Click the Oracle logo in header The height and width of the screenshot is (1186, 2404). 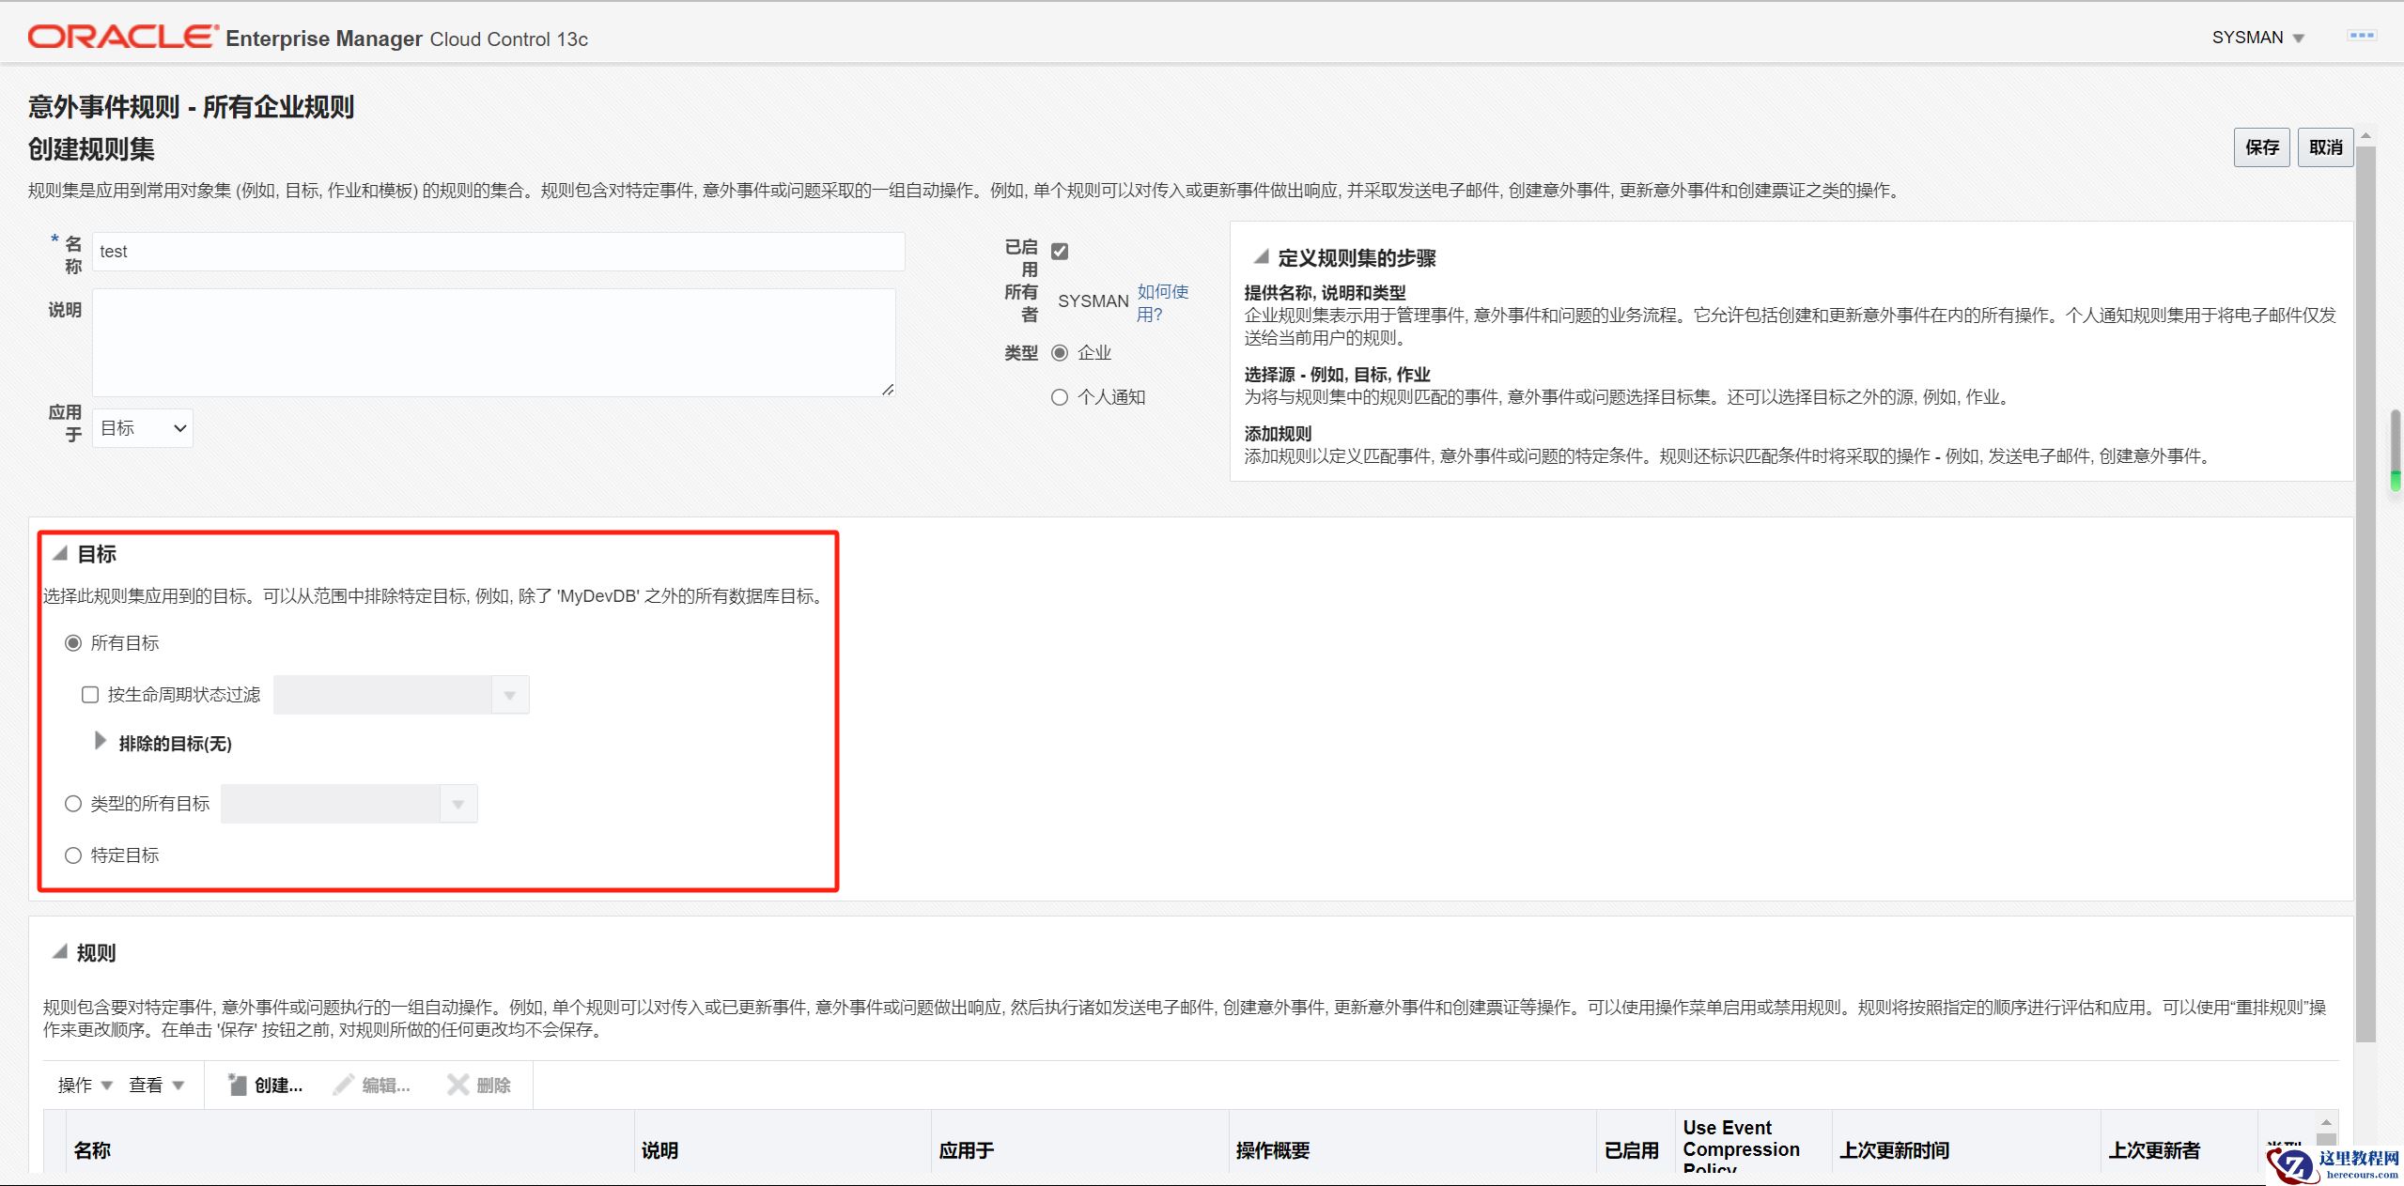[x=122, y=38]
